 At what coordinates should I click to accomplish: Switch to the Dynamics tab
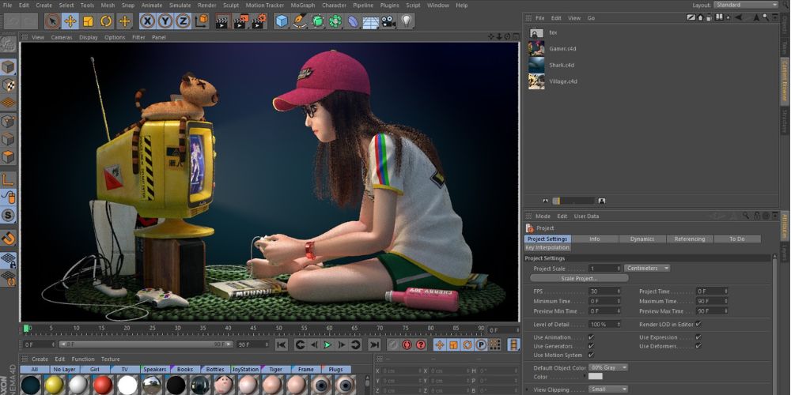[642, 239]
